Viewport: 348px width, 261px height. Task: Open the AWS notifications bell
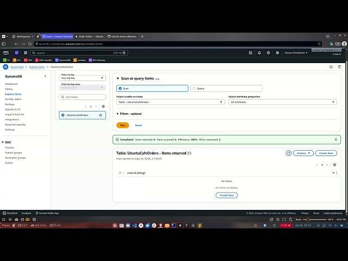tap(259, 53)
